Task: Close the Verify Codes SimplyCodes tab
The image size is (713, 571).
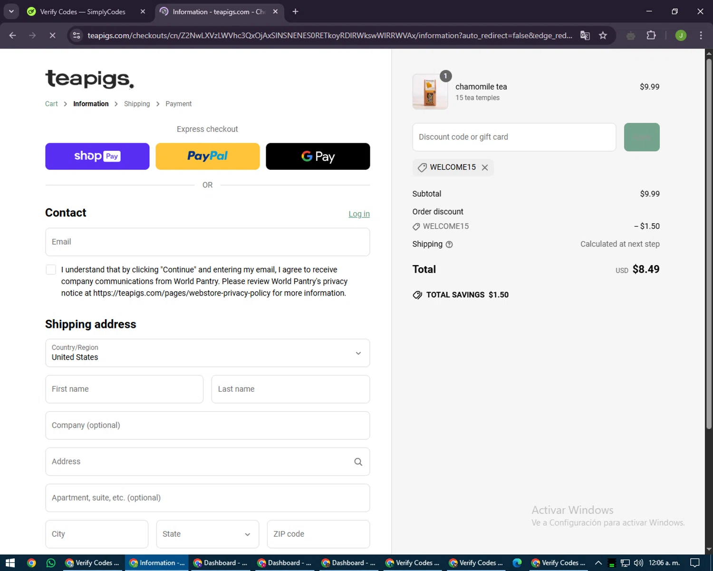Action: [143, 11]
